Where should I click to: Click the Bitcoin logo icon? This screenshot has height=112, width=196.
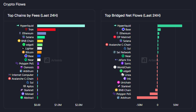click(23, 52)
